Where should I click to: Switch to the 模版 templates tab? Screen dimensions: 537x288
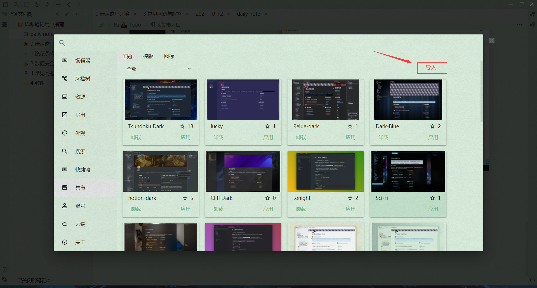point(148,56)
